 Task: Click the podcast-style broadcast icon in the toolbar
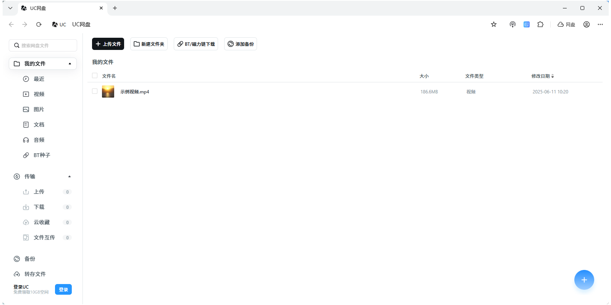(512, 24)
